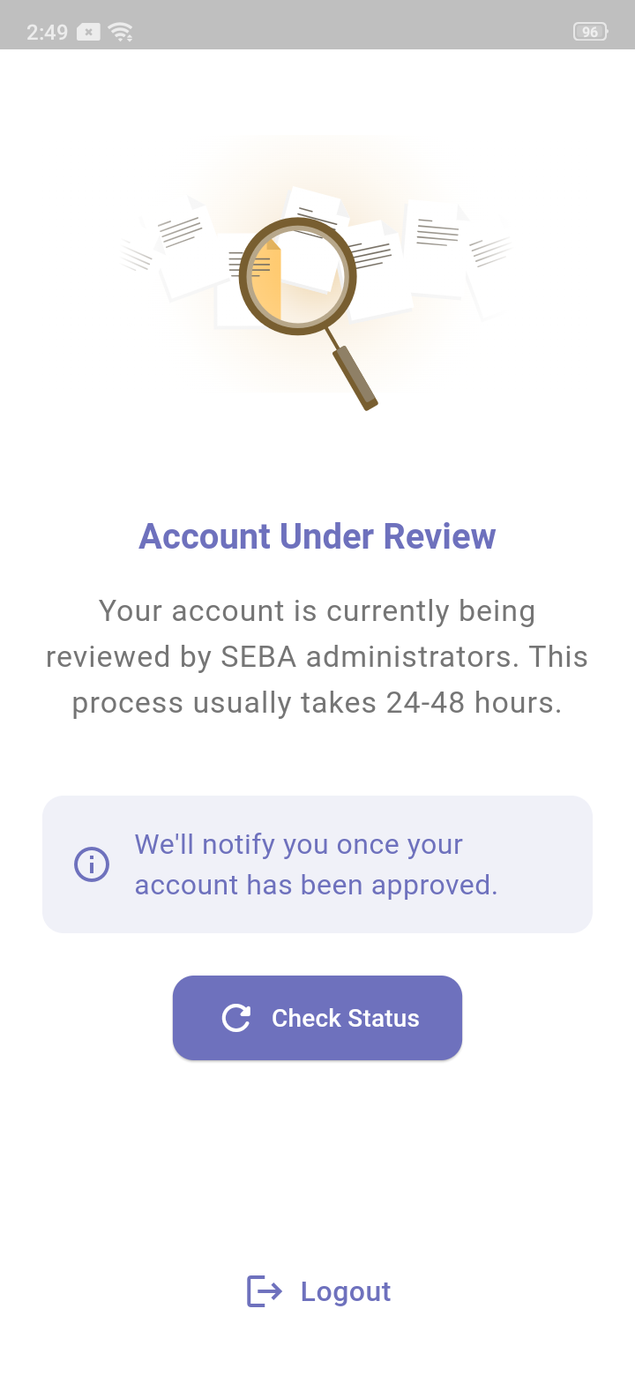The height and width of the screenshot is (1376, 635).
Task: Tap the notification banner about account approval
Action: (x=317, y=864)
